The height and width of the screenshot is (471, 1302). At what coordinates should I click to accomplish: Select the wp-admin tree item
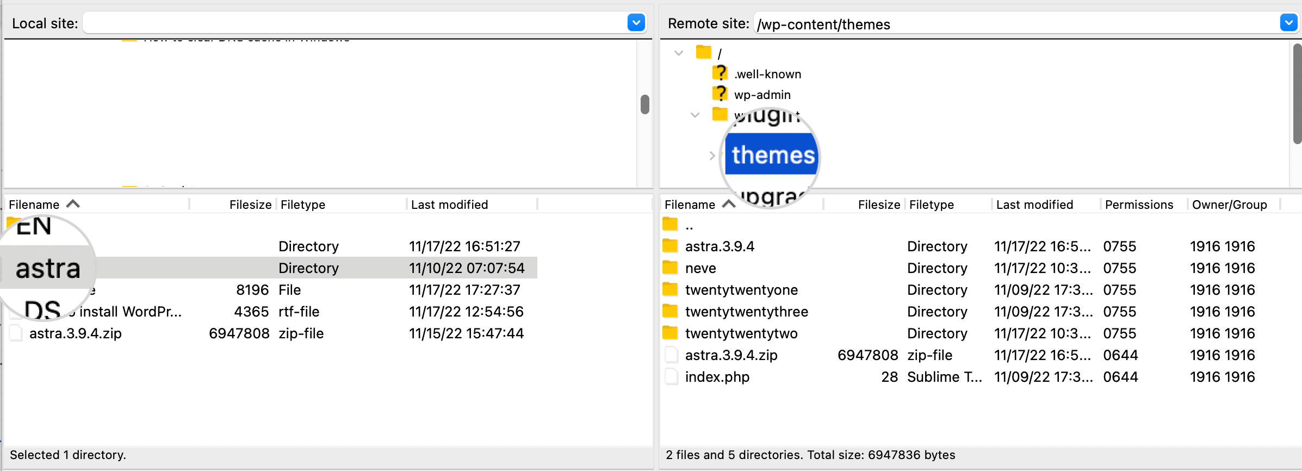tap(762, 95)
